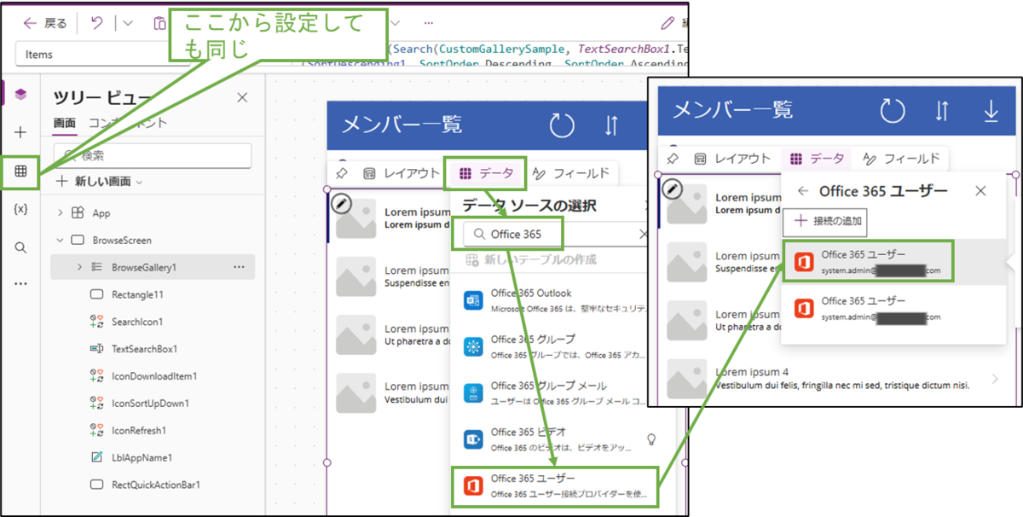
Task: Open the Variables {x} icon in left rail
Action: [x=20, y=209]
